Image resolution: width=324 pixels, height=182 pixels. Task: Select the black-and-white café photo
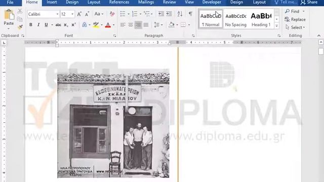[113, 123]
